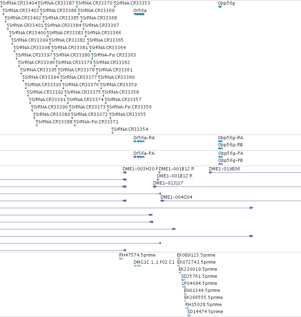The height and width of the screenshot is (317, 301).
Task: Click the RH15028.5prime EST label
Action: (203, 305)
